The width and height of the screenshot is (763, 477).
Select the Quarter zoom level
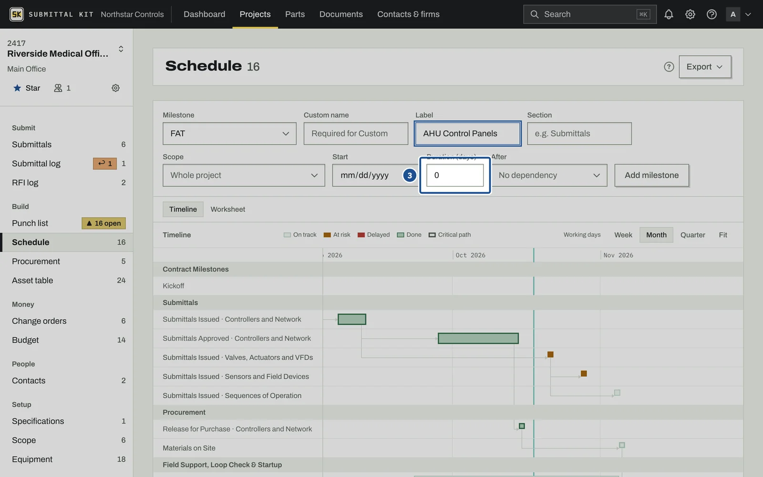click(692, 235)
